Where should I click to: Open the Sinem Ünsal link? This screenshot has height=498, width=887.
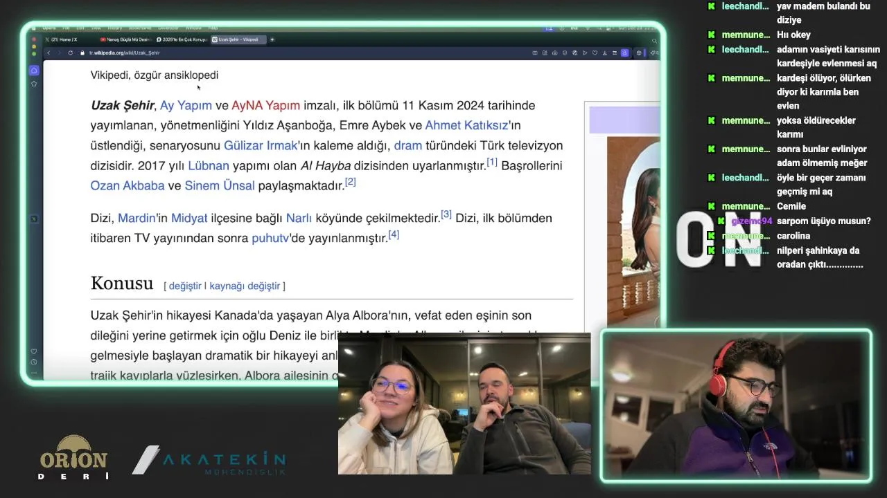220,186
